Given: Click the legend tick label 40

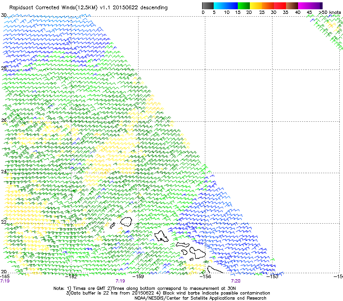Looking at the screenshot, I should pyautogui.click(x=298, y=13).
